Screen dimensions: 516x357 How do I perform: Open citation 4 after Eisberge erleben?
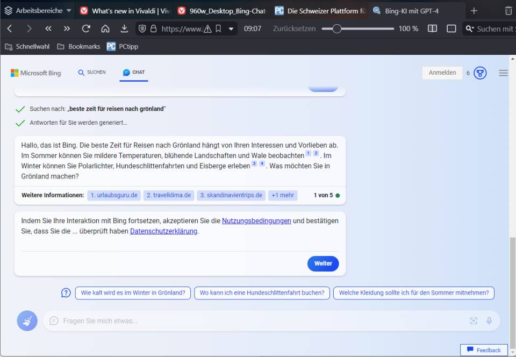[262, 163]
